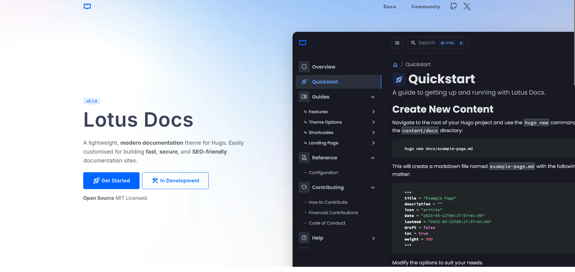575x272 pixels.
Task: Click the Overview circle icon in sidebar
Action: click(304, 67)
